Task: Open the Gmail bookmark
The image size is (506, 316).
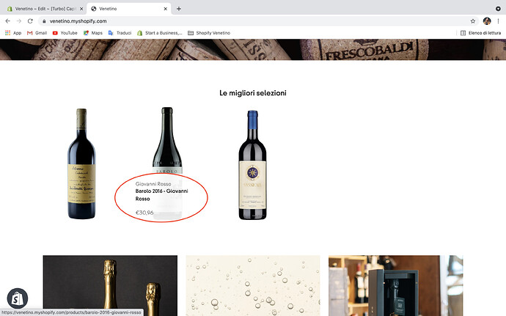Action: 37,33
